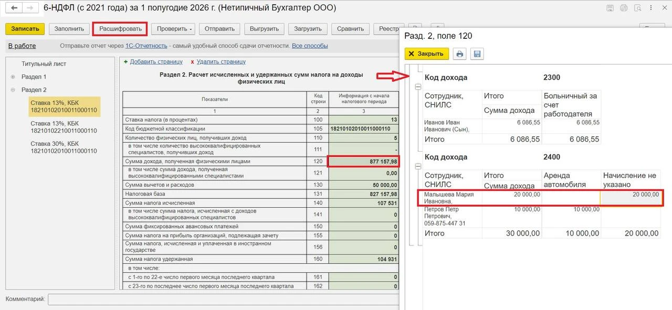Click the Расшифровать button

pos(121,29)
